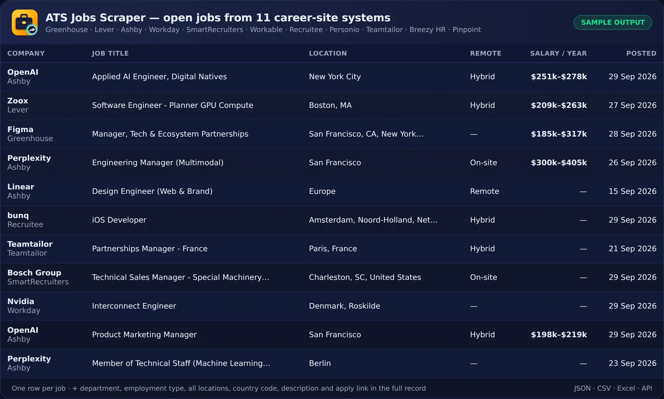Click the Linear company name
This screenshot has height=399, width=664.
(x=21, y=187)
